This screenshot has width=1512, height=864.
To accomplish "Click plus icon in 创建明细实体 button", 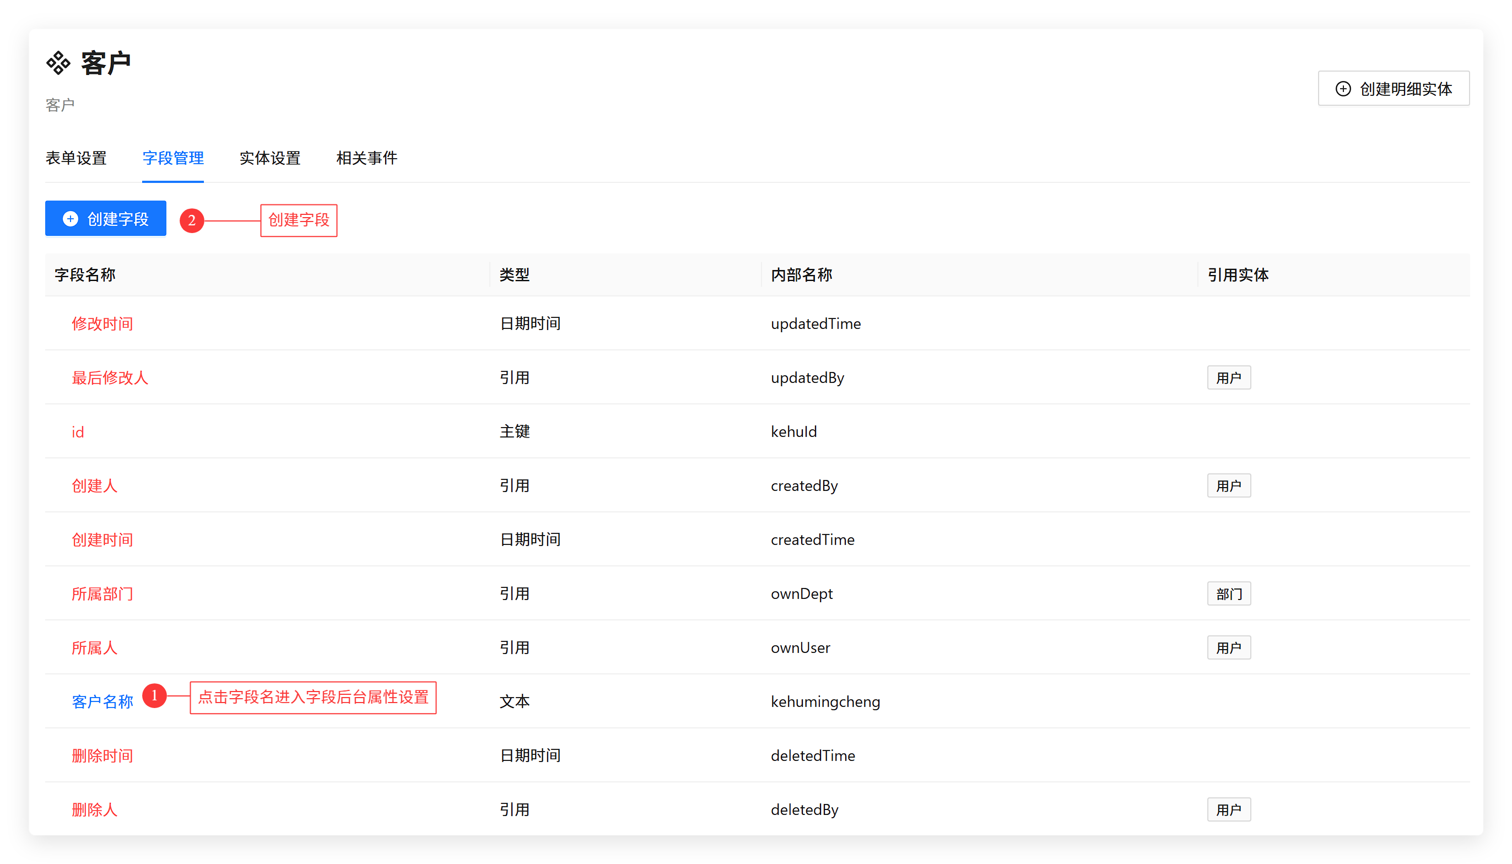I will click(x=1343, y=89).
